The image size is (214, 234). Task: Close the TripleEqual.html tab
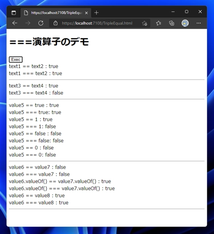[86, 13]
